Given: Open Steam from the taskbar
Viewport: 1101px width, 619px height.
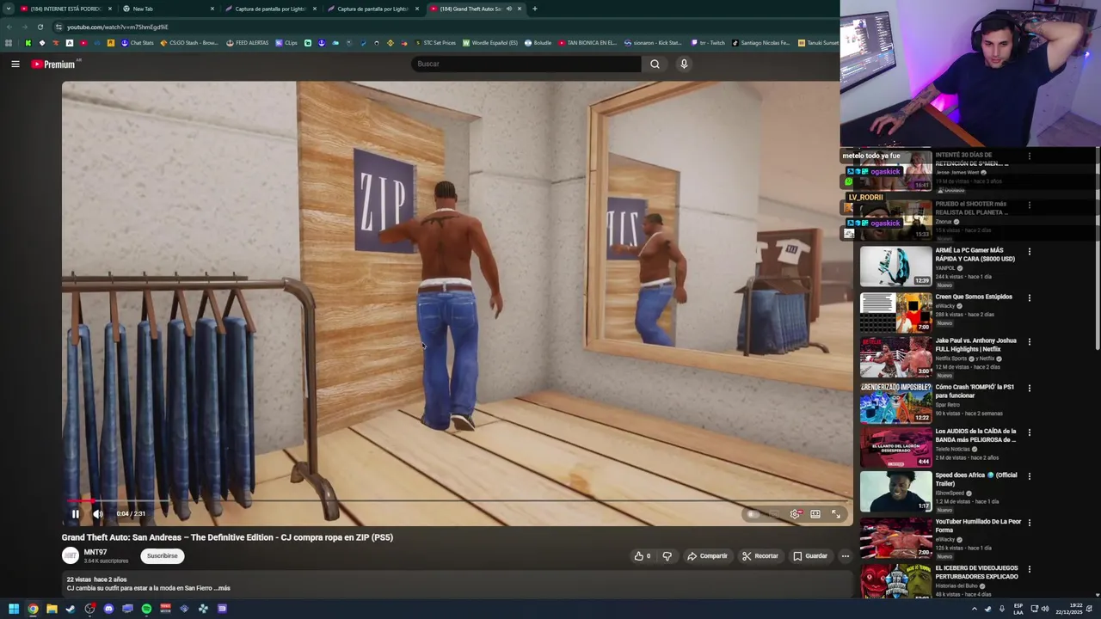Looking at the screenshot, I should coord(71,609).
